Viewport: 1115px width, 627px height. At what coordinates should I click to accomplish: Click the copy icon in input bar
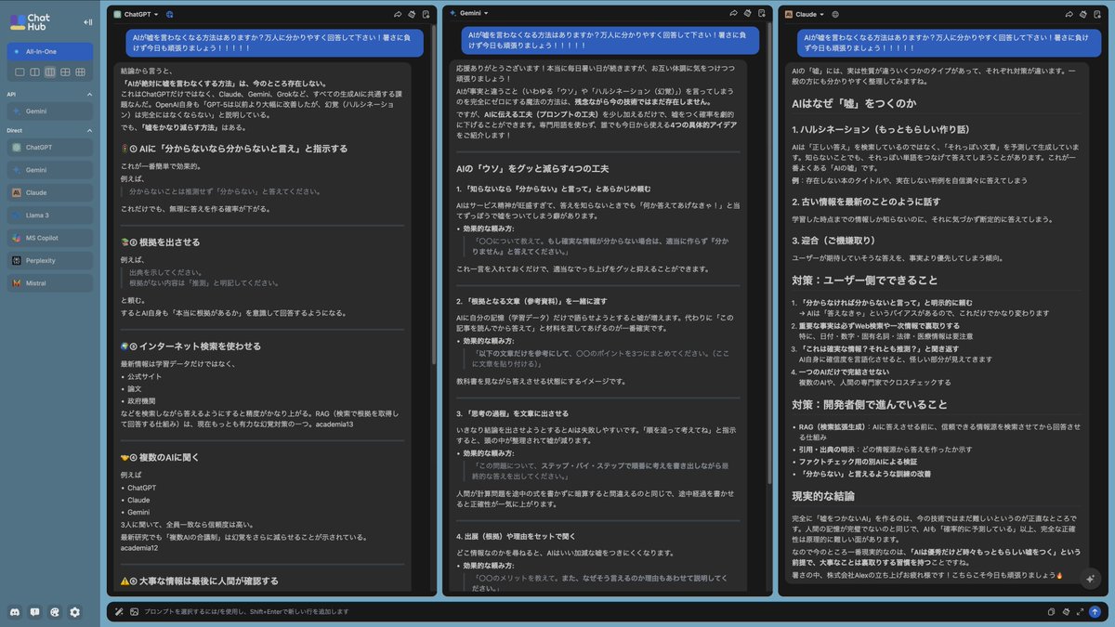pos(1051,611)
